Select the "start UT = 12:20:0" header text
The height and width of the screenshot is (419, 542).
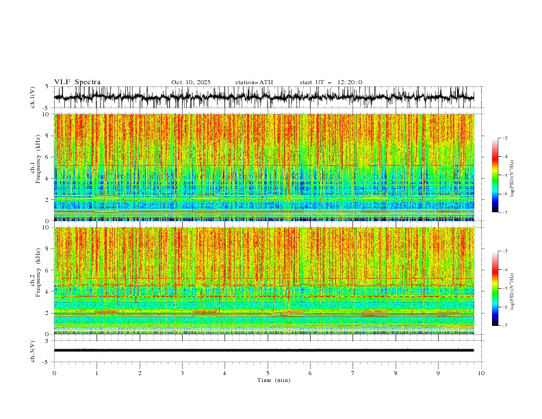331,82
